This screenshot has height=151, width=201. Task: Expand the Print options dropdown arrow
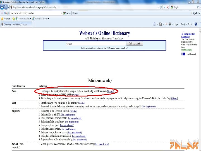(173, 24)
